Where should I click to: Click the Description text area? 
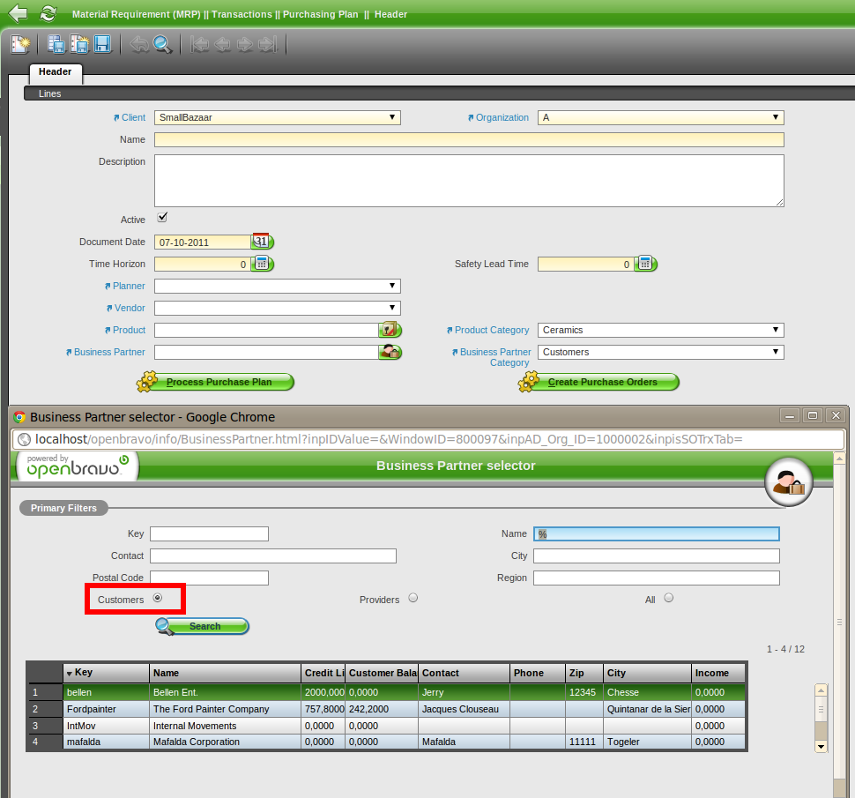(x=469, y=181)
